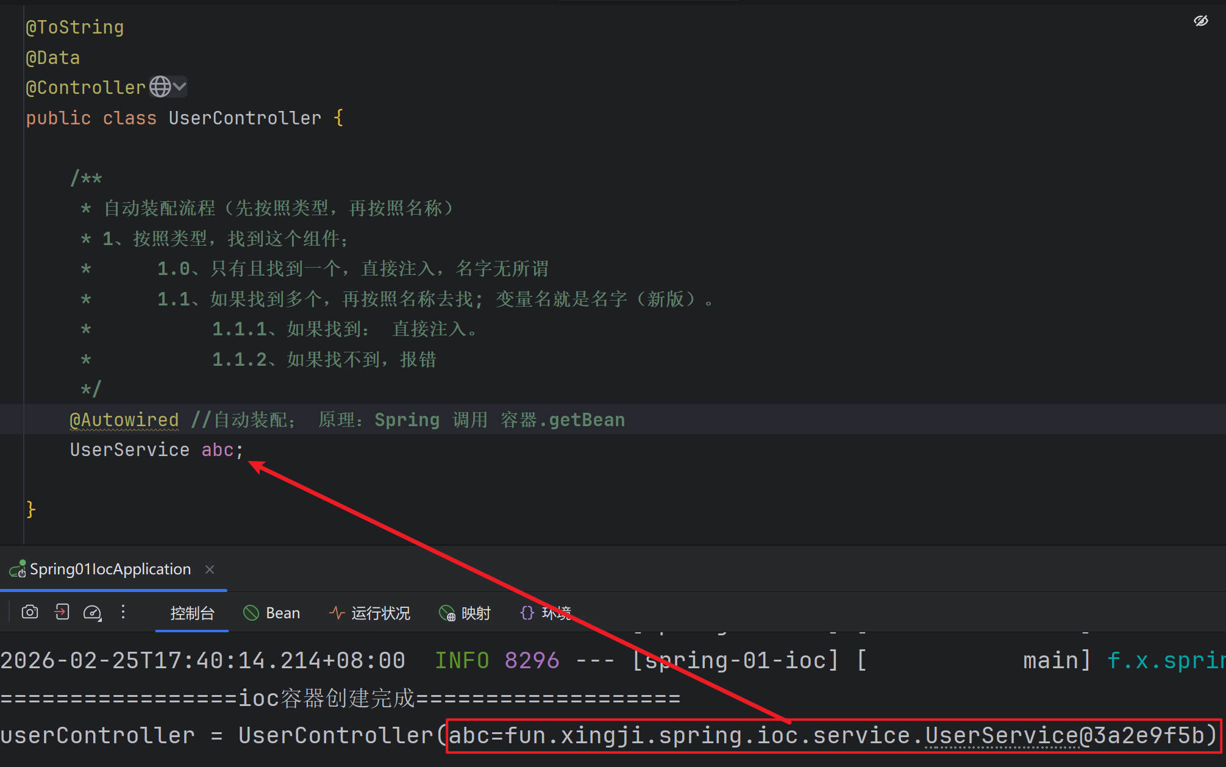Image resolution: width=1226 pixels, height=767 pixels.
Task: Open the profiler gauge icon dropdown
Action: 93,613
